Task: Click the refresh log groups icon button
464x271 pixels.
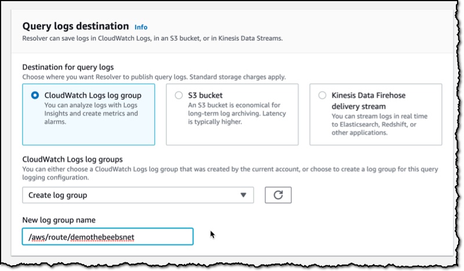Action: point(278,195)
